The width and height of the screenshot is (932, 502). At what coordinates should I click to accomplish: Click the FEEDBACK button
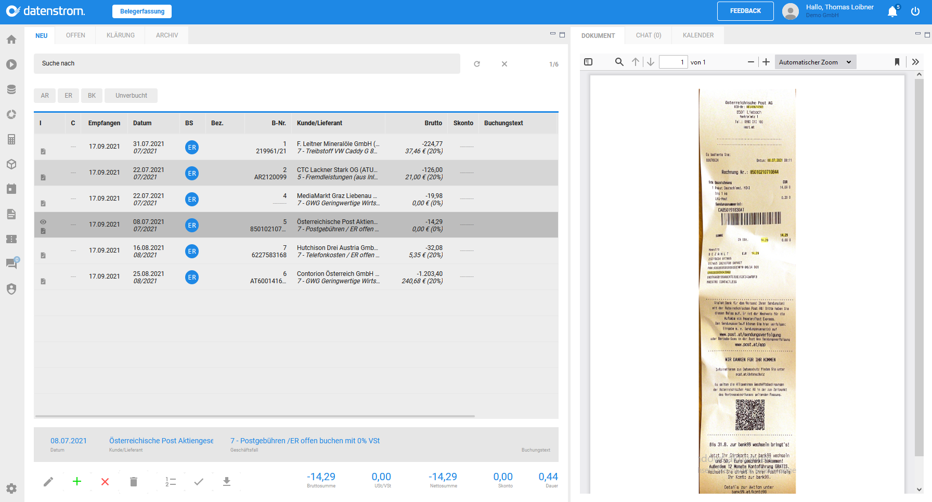pyautogui.click(x=745, y=11)
